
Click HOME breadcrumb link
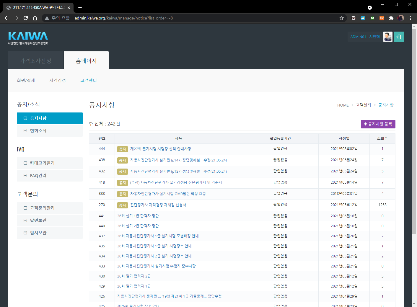pos(343,105)
